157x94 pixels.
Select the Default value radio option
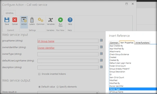pos(39,87)
